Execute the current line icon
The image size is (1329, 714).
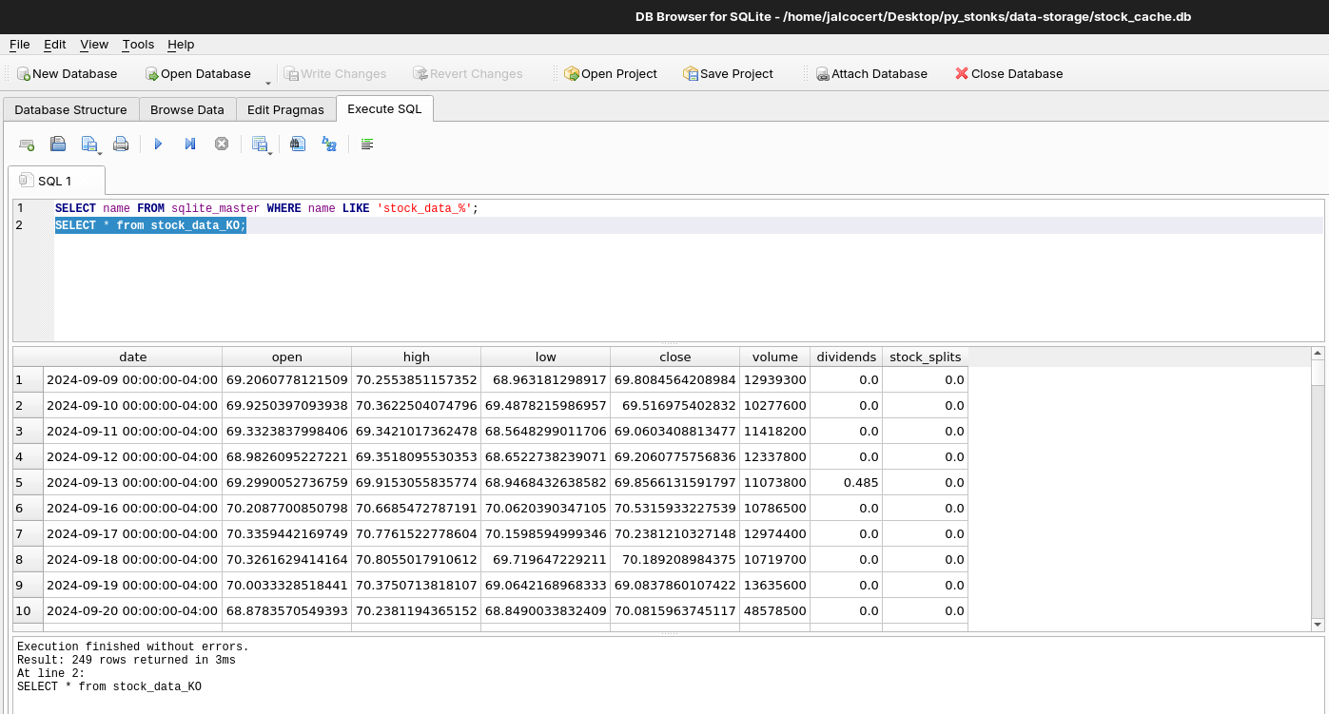[x=190, y=145]
